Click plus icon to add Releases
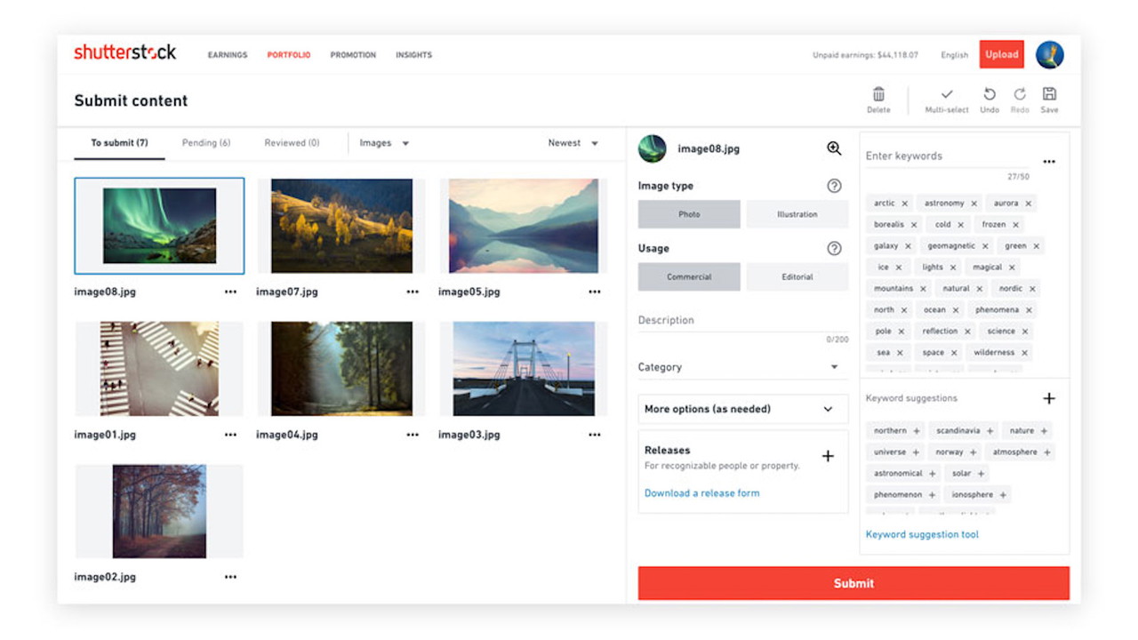The width and height of the screenshot is (1138, 640). pos(828,456)
